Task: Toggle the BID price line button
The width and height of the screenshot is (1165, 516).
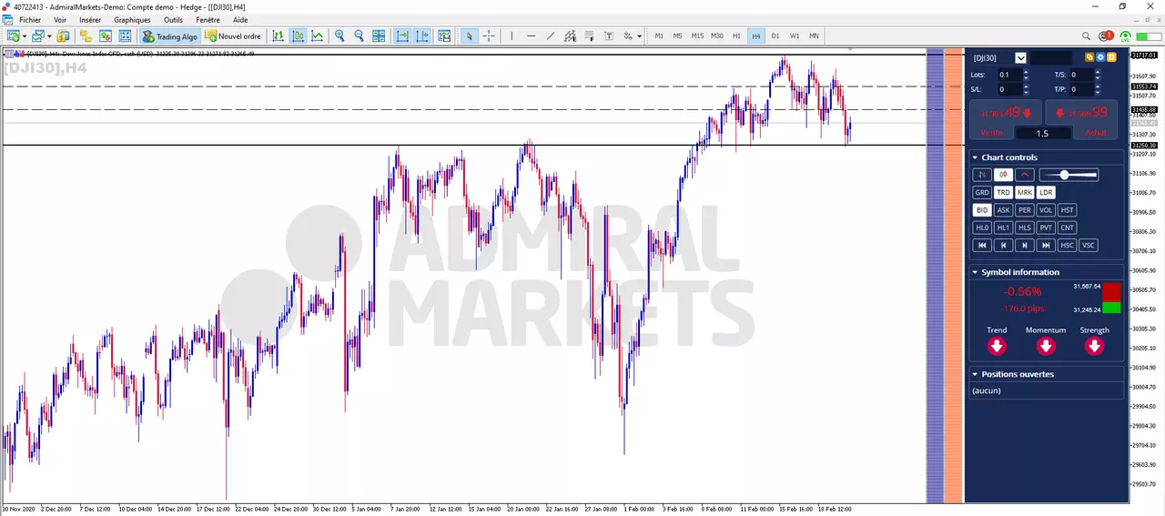Action: (x=982, y=210)
